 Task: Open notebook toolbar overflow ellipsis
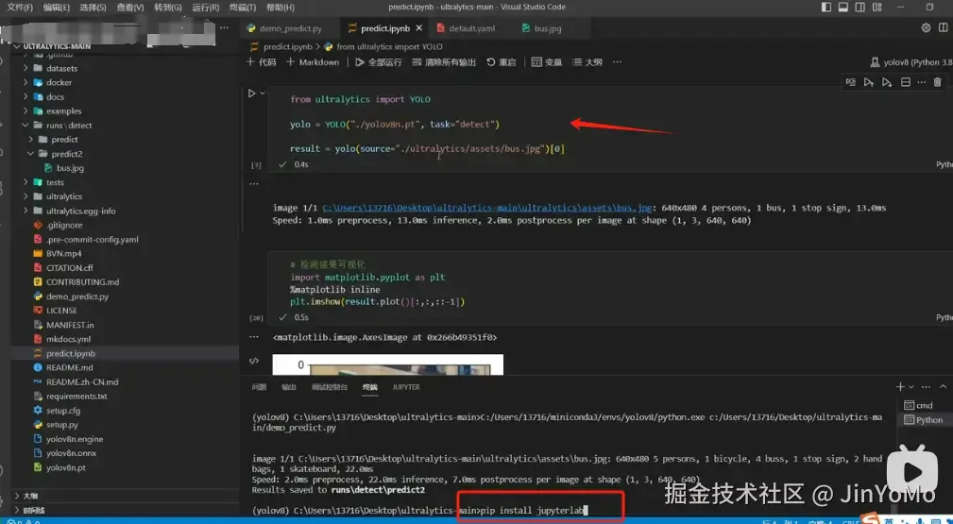pyautogui.click(x=617, y=62)
